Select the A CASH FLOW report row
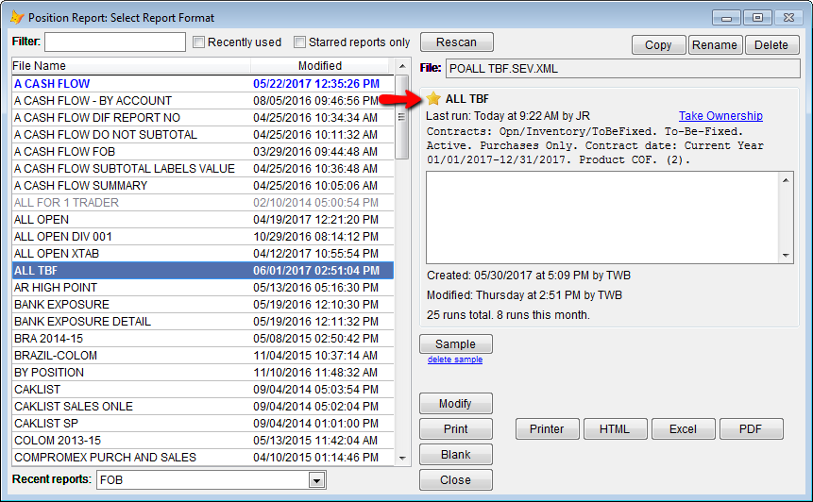The image size is (813, 502). tap(203, 83)
